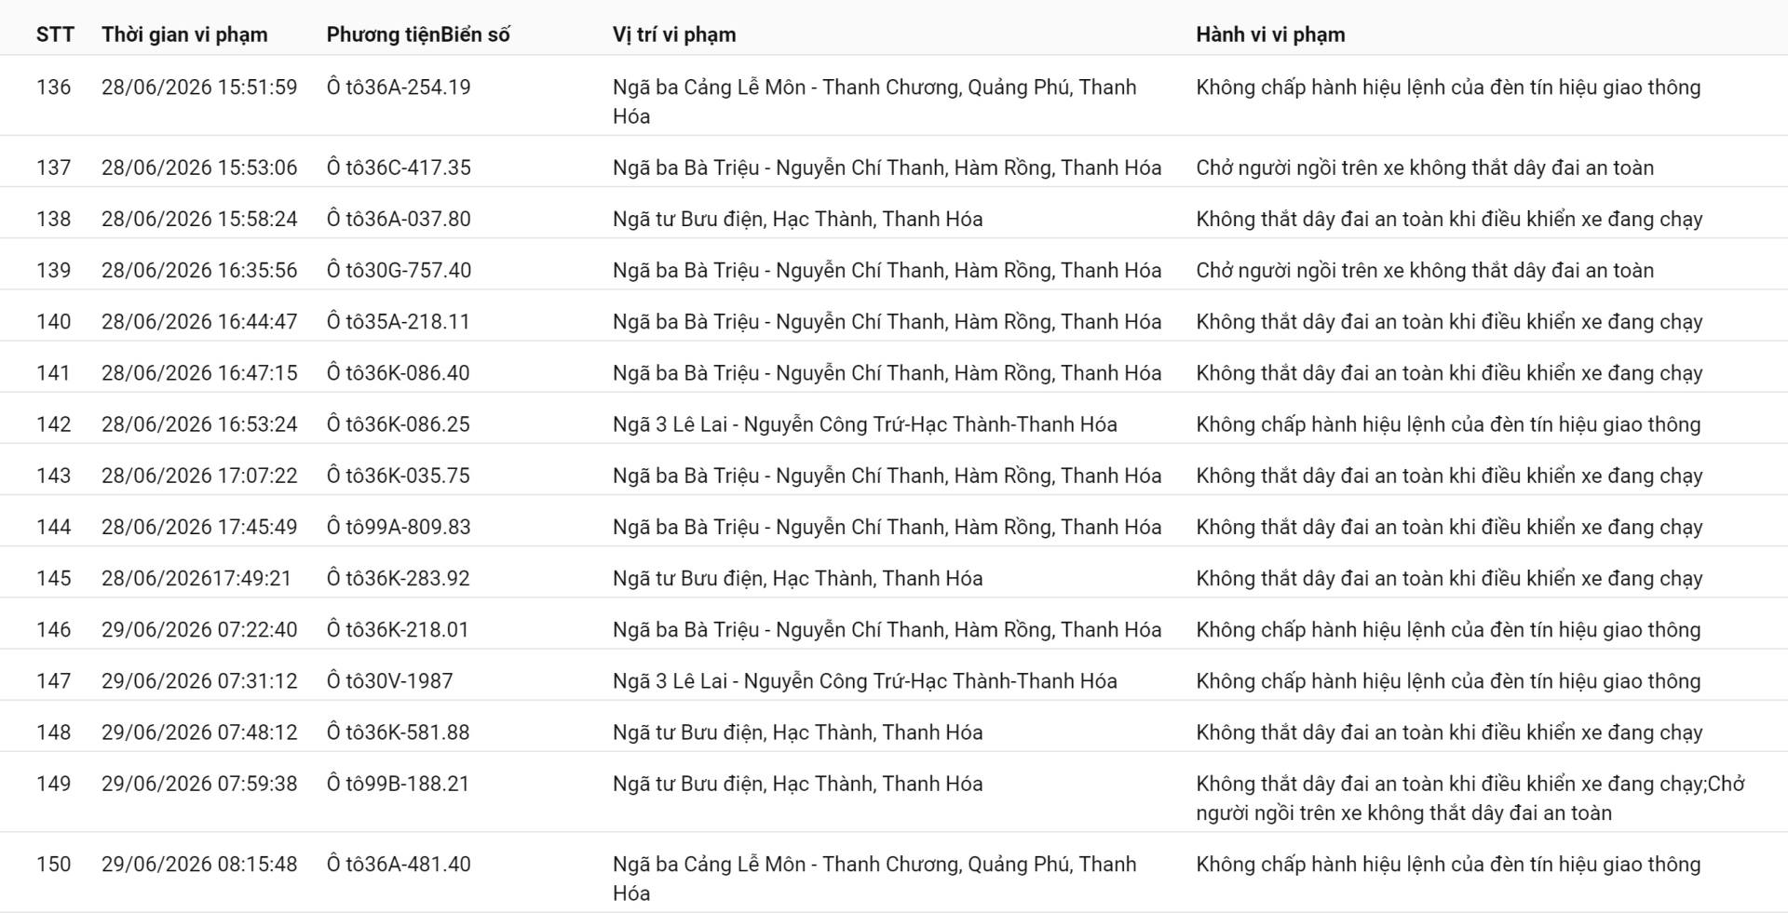Click the Hành vi vi phạm header
1788x913 pixels.
click(1270, 34)
